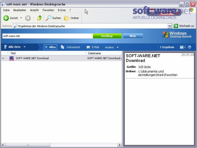Viewport: 197px width, 148px height.
Task: Click the green Zurück back arrow
Action: (x=6, y=18)
